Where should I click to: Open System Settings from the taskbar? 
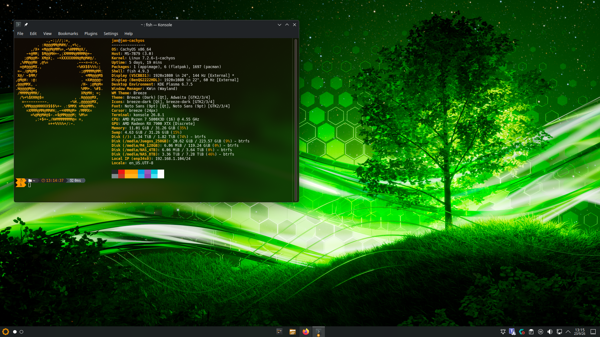[x=280, y=332]
